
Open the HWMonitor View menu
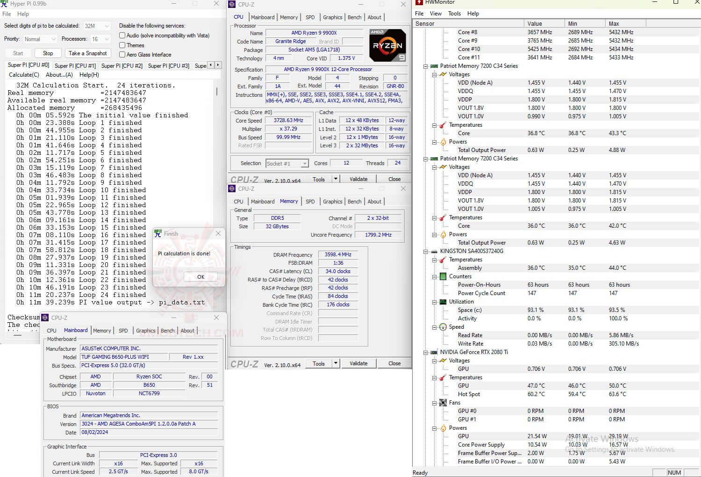pyautogui.click(x=436, y=14)
